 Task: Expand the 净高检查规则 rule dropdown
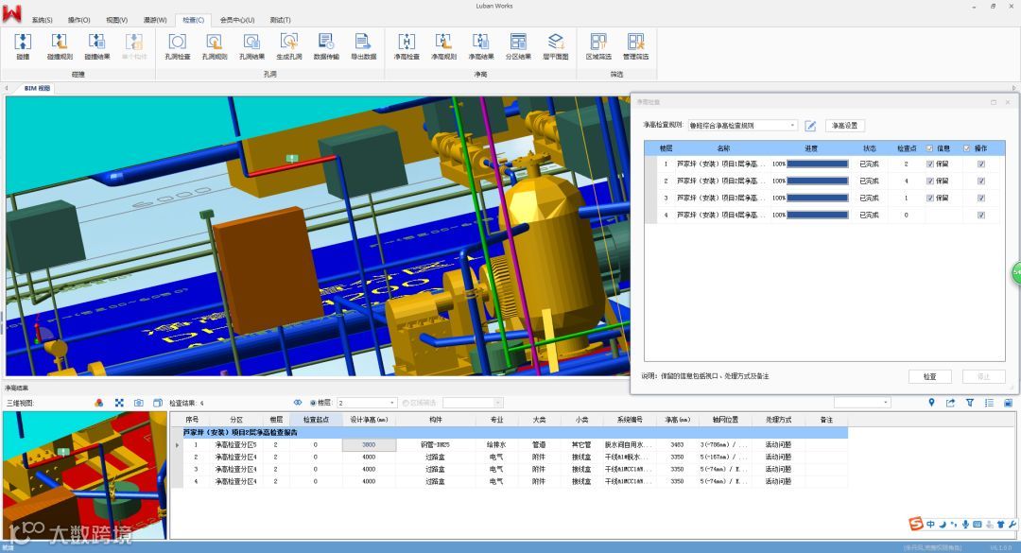[x=792, y=126]
